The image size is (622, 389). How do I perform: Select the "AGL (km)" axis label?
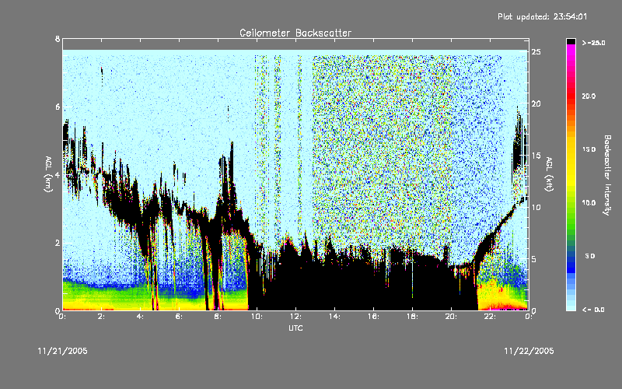pos(49,174)
